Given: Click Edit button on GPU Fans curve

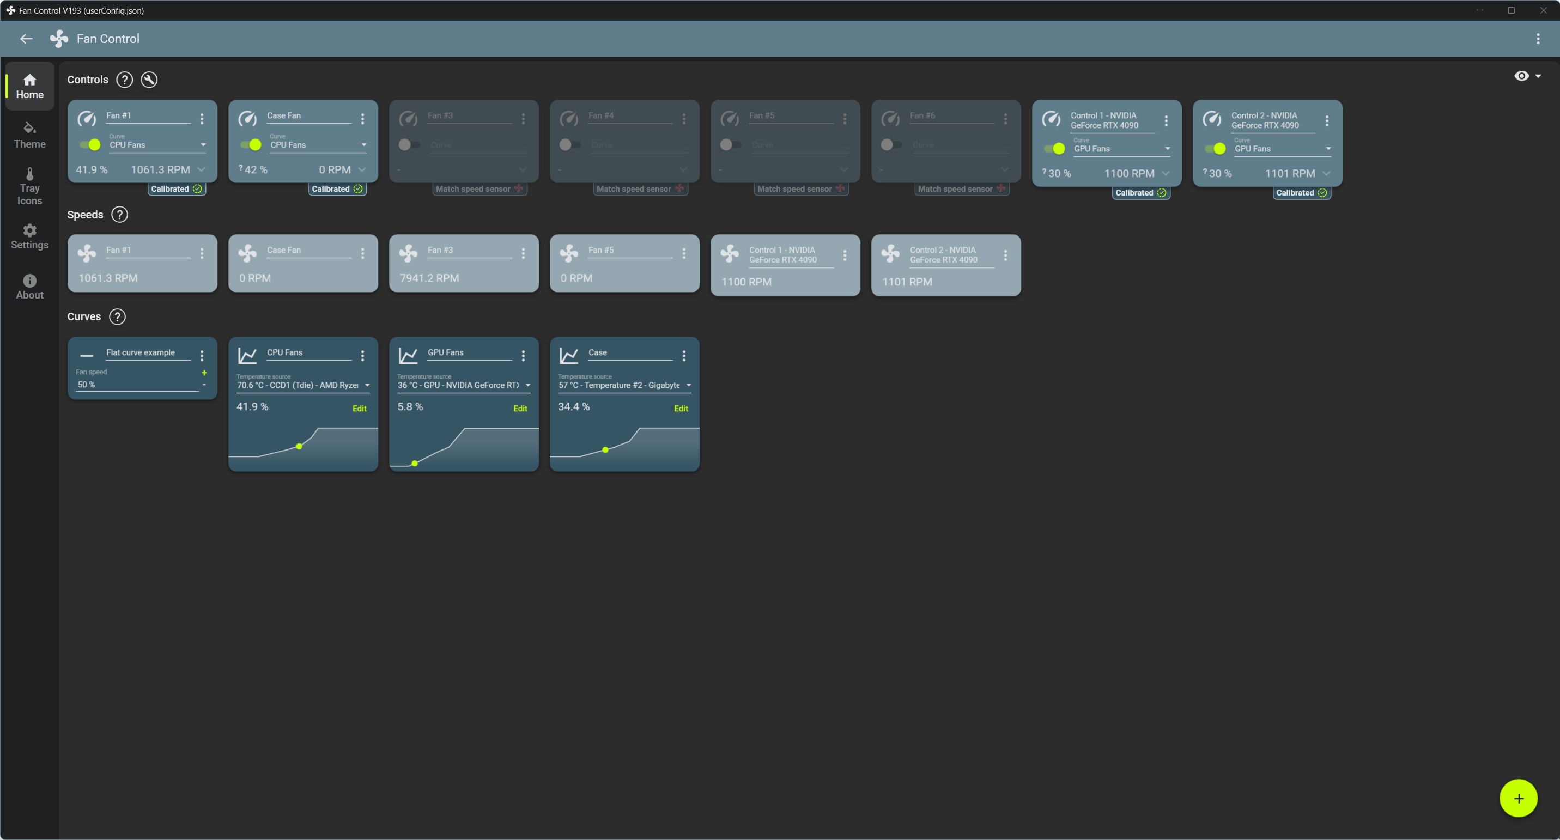Looking at the screenshot, I should coord(520,407).
